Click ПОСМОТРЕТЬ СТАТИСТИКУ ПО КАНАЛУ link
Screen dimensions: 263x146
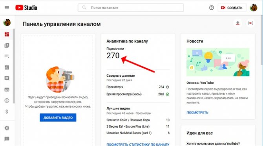pos(138,144)
